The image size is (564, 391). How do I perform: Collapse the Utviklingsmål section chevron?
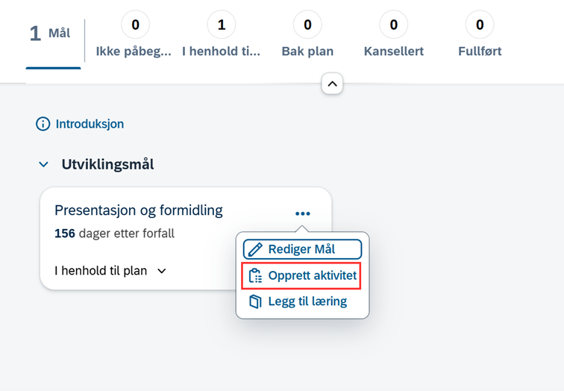click(x=43, y=165)
